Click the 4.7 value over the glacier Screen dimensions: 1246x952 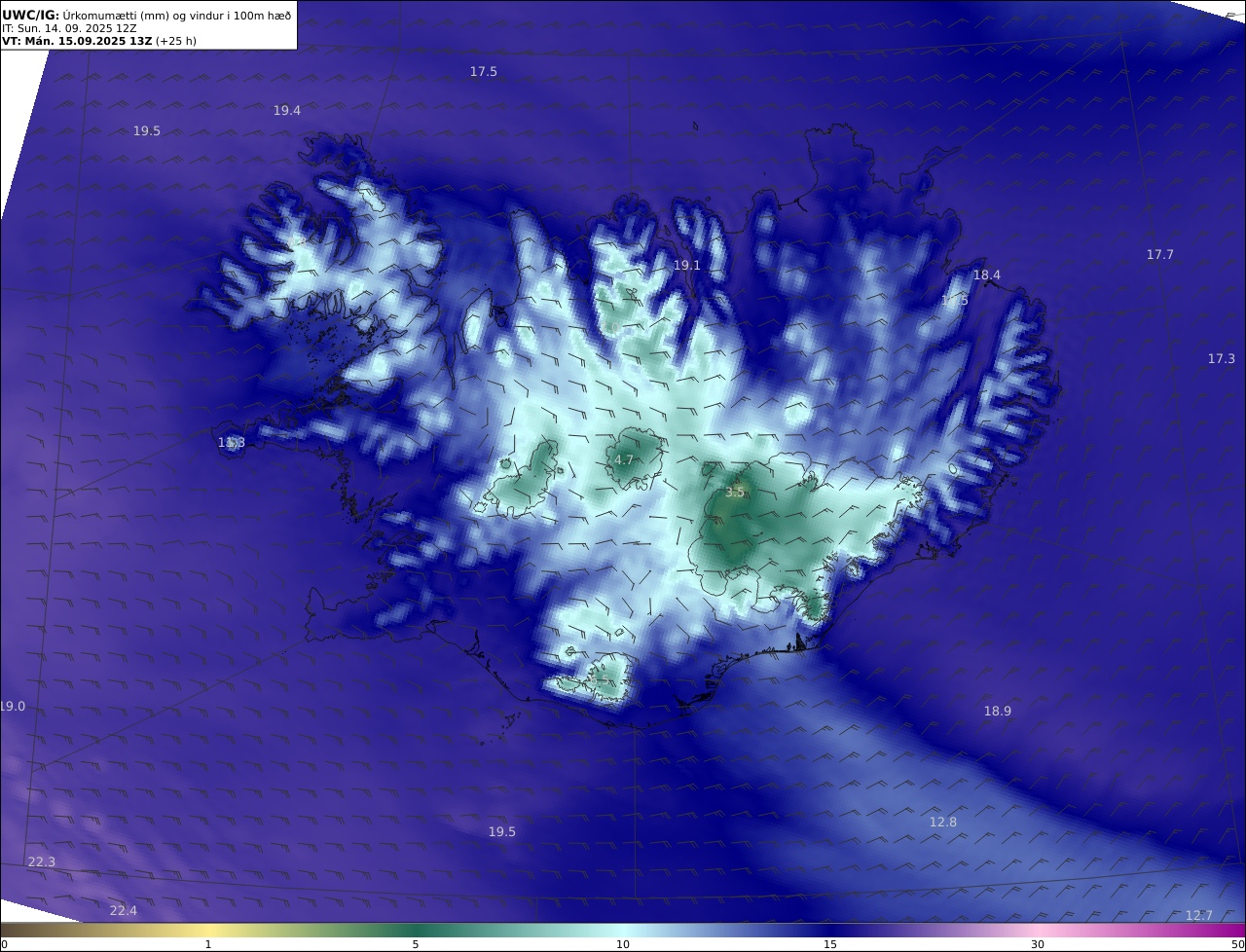[624, 460]
